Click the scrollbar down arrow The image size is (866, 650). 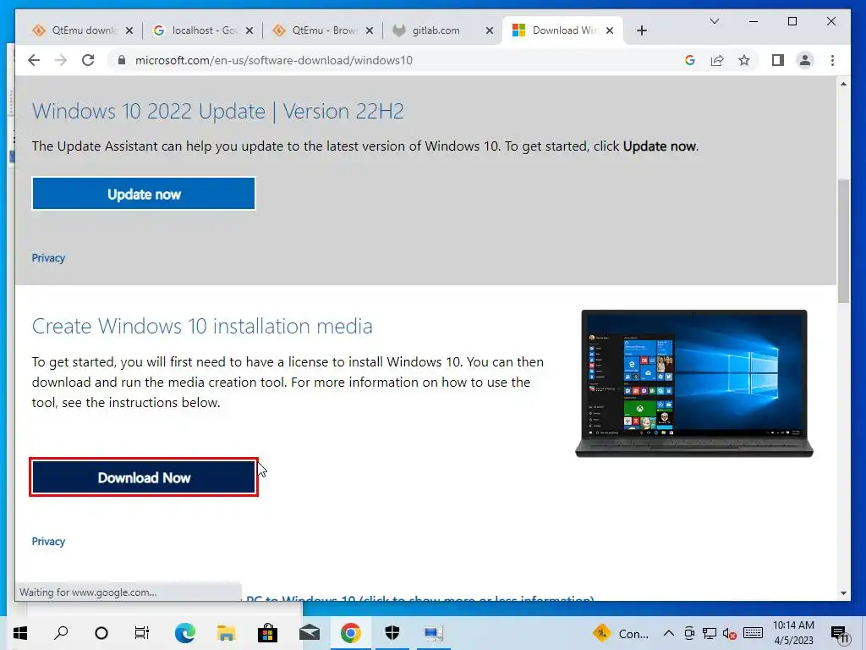(843, 593)
